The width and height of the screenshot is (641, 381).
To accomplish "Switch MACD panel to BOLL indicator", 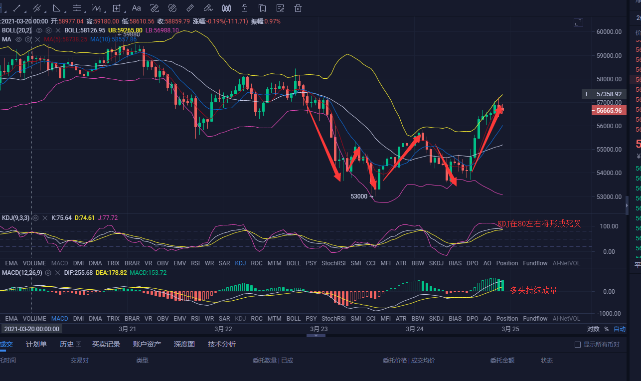I will point(294,318).
